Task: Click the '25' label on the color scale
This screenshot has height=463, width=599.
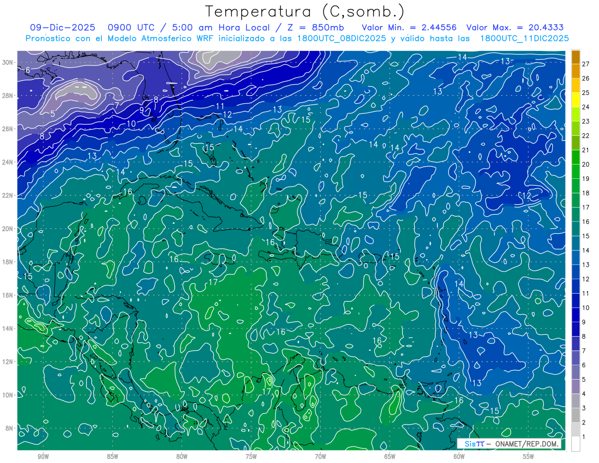Action: pos(586,93)
